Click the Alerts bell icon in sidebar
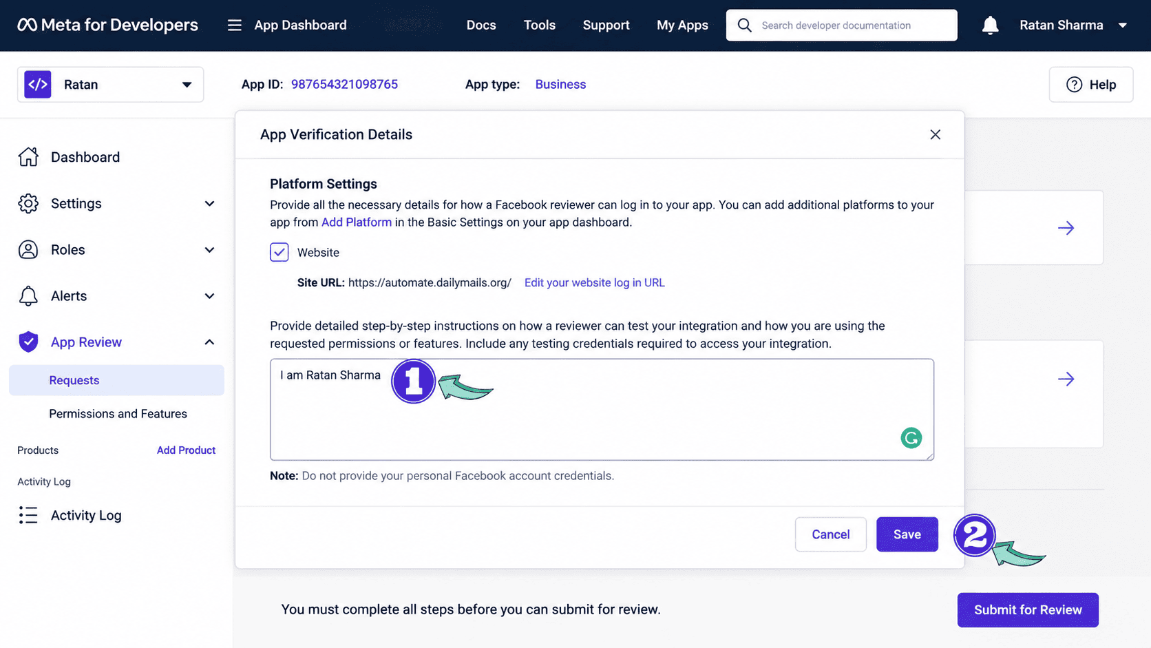This screenshot has width=1151, height=648. pos(28,295)
